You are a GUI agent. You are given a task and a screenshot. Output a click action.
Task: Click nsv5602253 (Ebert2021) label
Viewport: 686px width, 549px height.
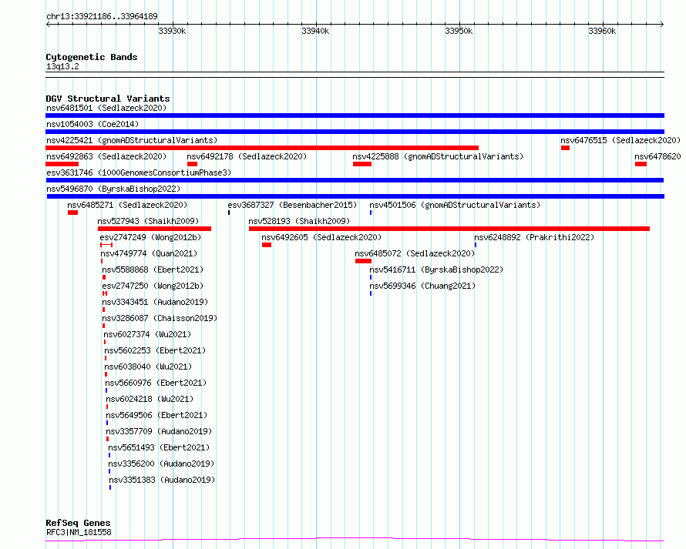(155, 350)
